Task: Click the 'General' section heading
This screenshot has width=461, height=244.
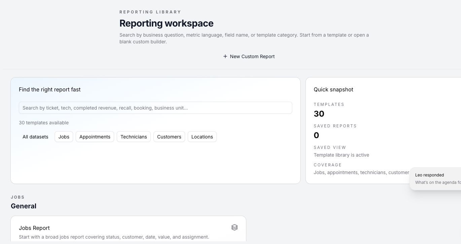Action: point(24,206)
